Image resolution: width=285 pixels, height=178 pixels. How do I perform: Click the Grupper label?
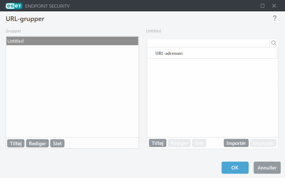[x=14, y=31]
